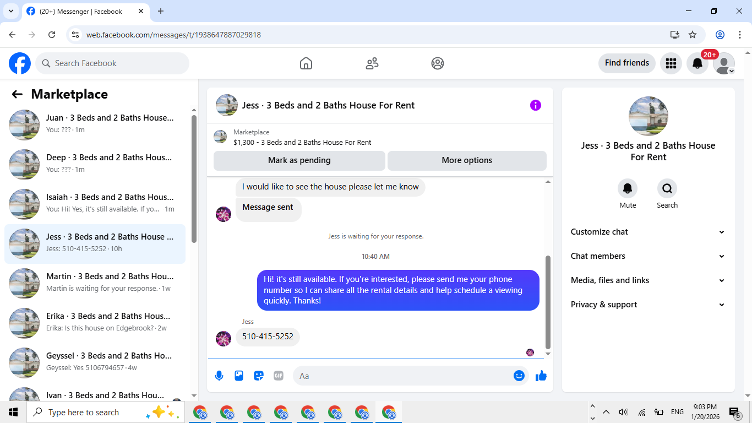This screenshot has height=423, width=752.
Task: Show hidden system tray icons
Action: [x=606, y=412]
